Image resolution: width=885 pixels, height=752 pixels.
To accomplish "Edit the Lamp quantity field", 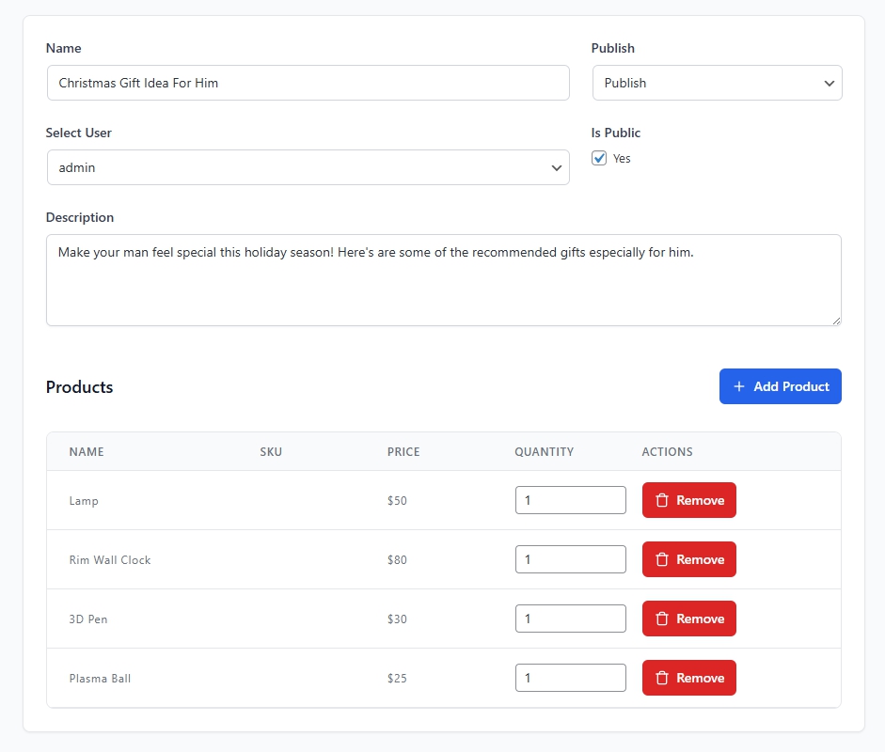I will (x=570, y=501).
